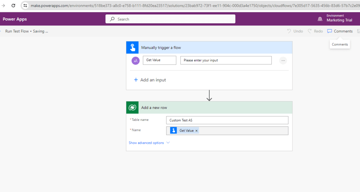This screenshot has width=360, height=192.
Task: Click the Dataverse icon on Add a new row
Action: (133, 107)
